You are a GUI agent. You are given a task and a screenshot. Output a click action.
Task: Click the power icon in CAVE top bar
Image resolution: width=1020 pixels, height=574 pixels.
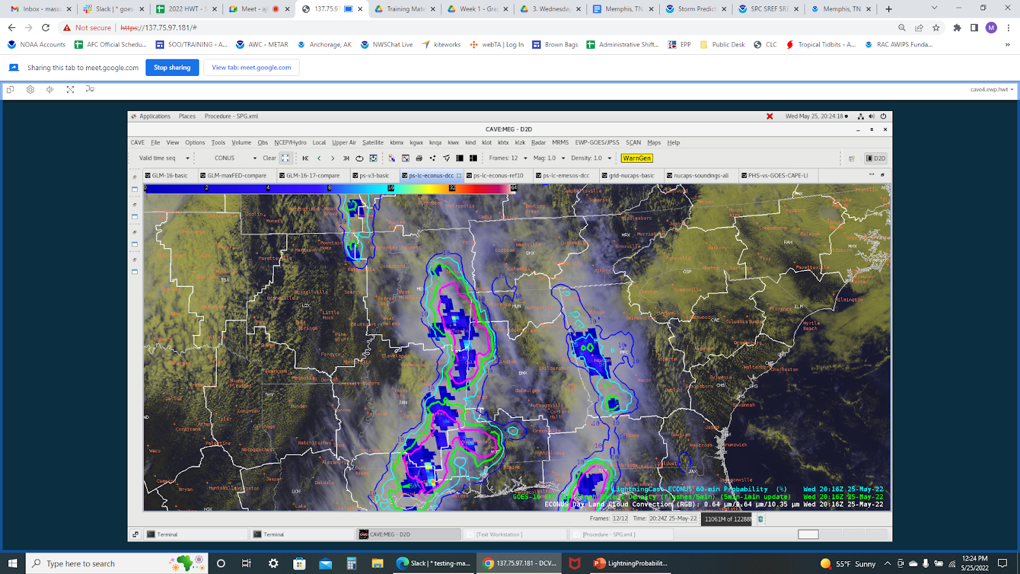click(883, 116)
